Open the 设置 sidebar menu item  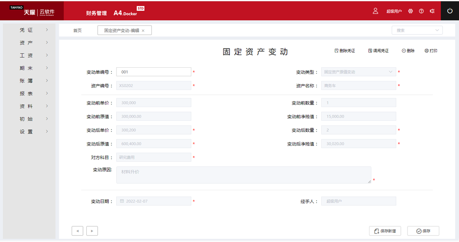click(x=29, y=132)
